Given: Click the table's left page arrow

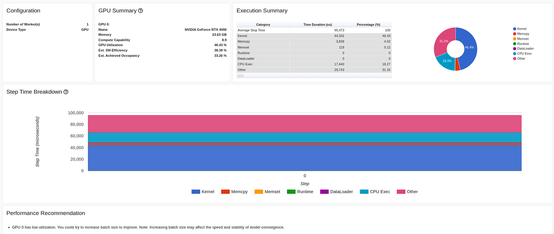Looking at the screenshot, I should [x=238, y=76].
